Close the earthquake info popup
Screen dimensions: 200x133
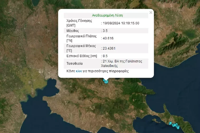point(151,12)
